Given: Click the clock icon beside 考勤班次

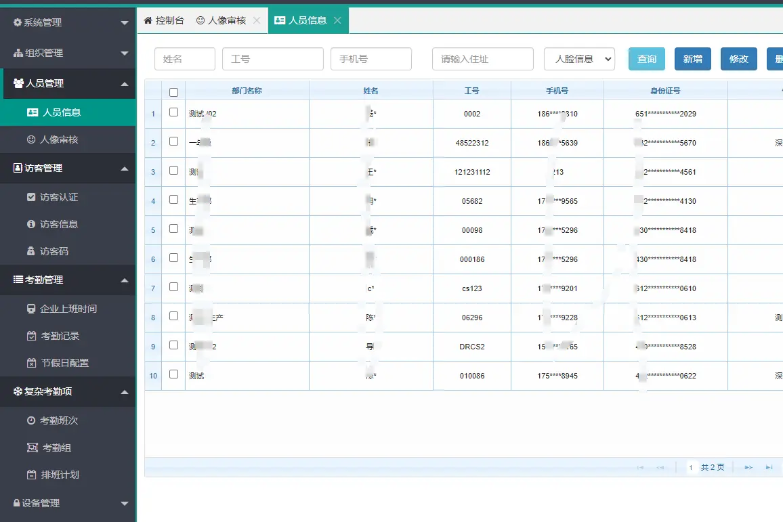Looking at the screenshot, I should [31, 420].
